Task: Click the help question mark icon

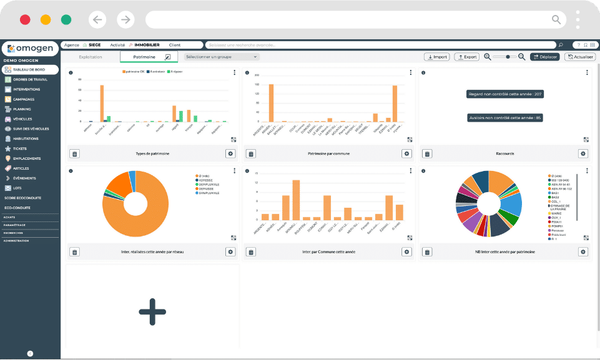Action: tap(579, 45)
